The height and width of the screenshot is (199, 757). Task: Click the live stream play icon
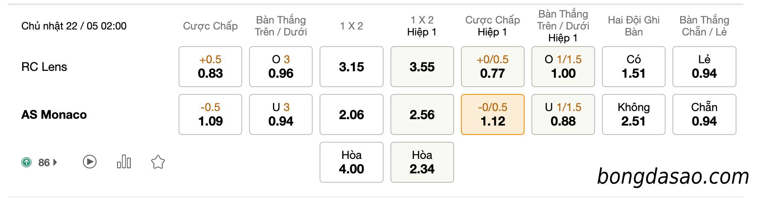(90, 162)
